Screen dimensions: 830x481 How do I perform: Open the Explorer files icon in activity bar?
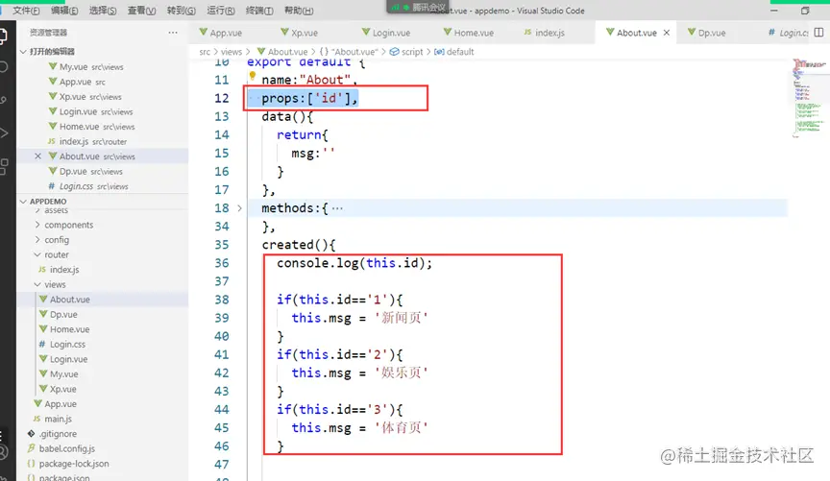(3, 36)
